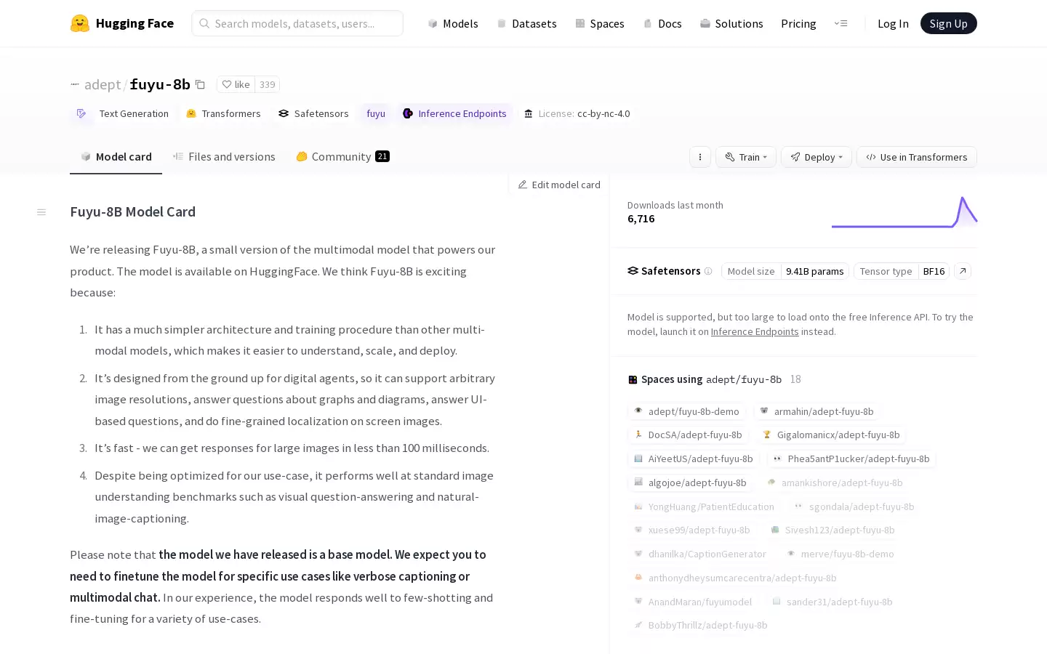This screenshot has height=654, width=1047.
Task: Open the tensor details arrow icon next to BF16
Action: coord(963,271)
